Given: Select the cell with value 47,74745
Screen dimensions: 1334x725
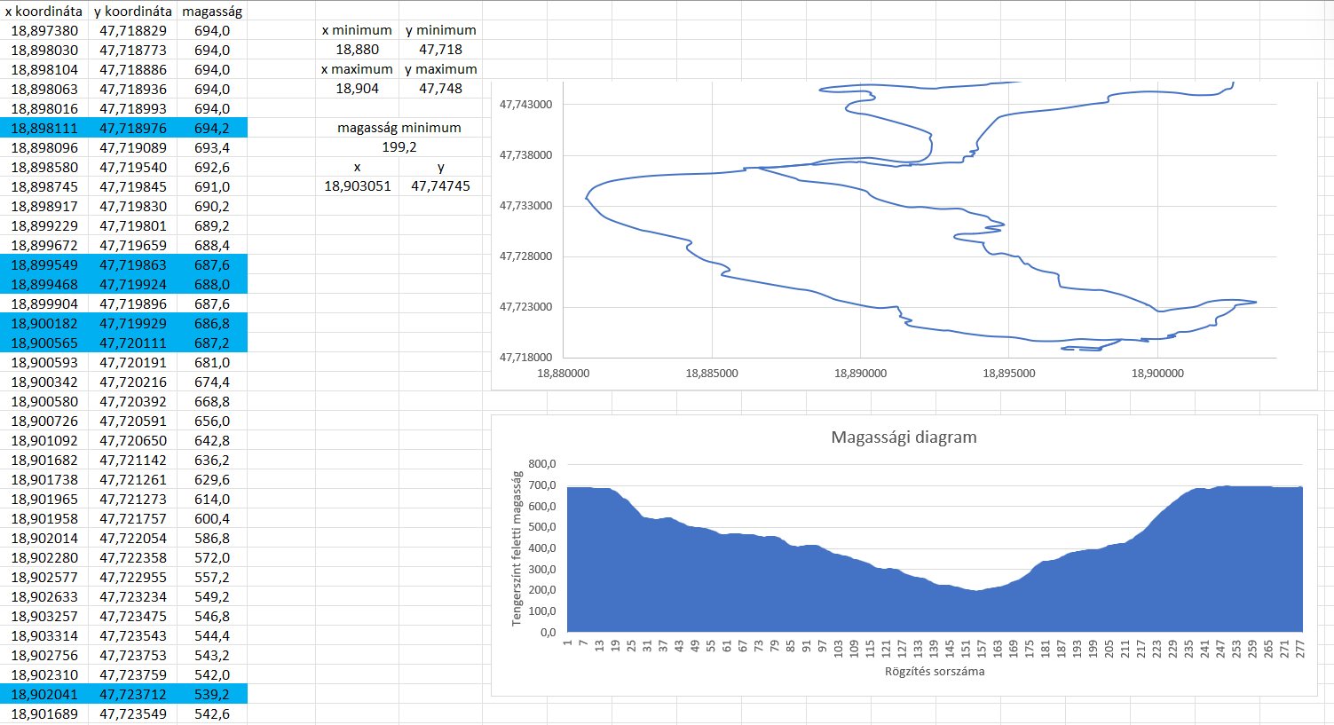Looking at the screenshot, I should point(440,186).
